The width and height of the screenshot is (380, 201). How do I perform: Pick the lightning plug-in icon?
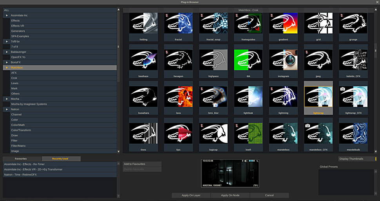(x=283, y=97)
